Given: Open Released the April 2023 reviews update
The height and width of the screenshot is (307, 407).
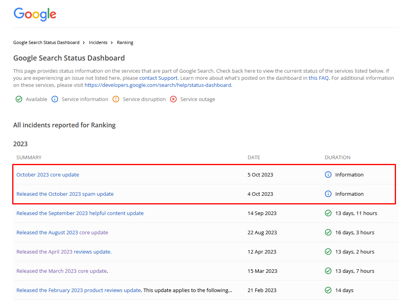Looking at the screenshot, I should pos(64,252).
